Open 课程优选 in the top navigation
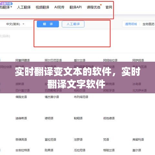The image size is (155, 155). tap(94, 7)
